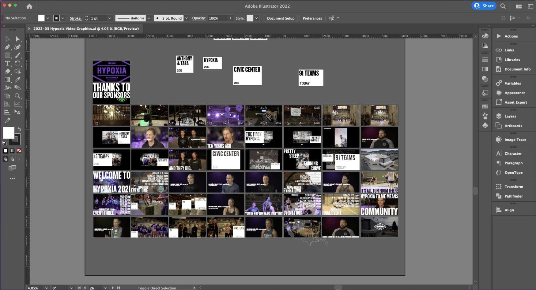This screenshot has height=290, width=536.
Task: Click the 91 TEAMS artboard thumbnail
Action: tap(311, 77)
